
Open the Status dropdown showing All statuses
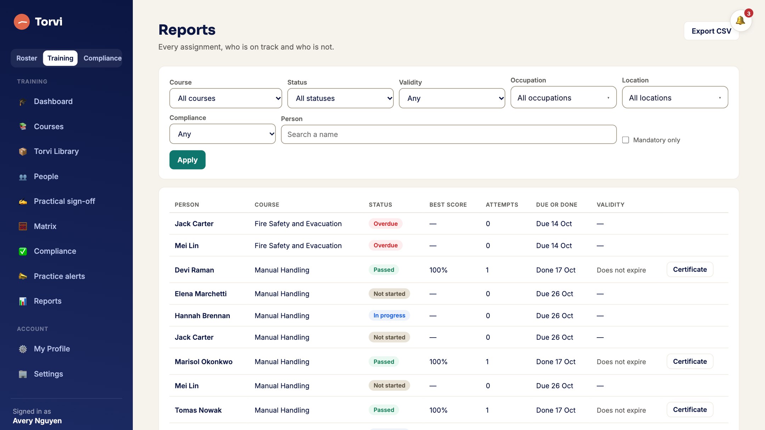tap(340, 98)
